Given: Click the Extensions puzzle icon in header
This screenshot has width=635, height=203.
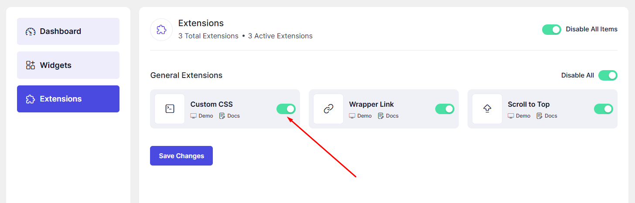Looking at the screenshot, I should [161, 30].
